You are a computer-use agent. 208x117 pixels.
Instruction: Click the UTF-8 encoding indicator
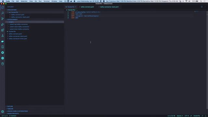click(x=187, y=116)
